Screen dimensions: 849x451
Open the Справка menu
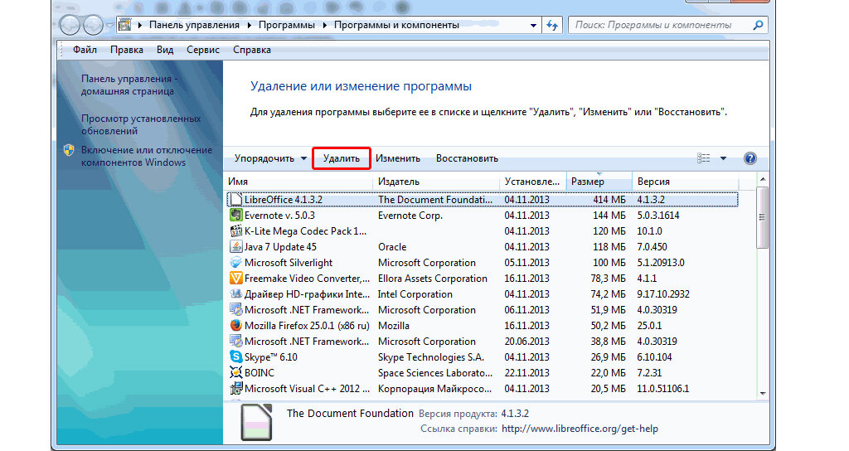tap(252, 50)
